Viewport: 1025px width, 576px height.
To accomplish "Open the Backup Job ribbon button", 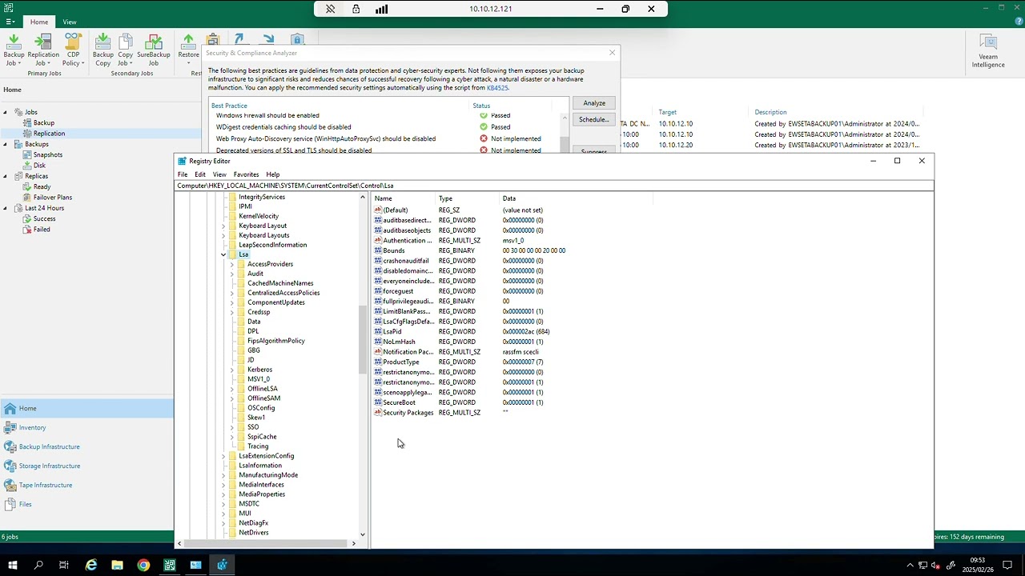I will click(14, 50).
